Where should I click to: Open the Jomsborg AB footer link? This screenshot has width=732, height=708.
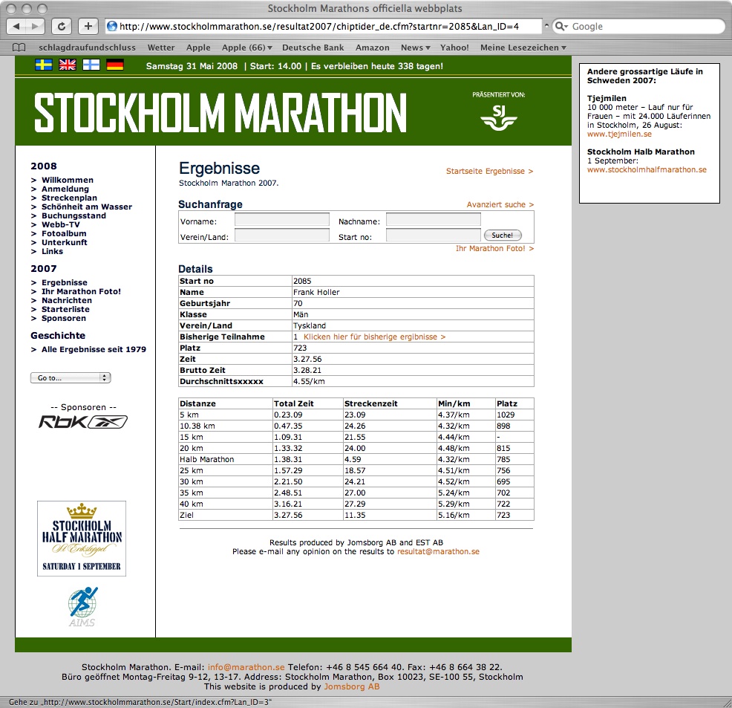[352, 686]
